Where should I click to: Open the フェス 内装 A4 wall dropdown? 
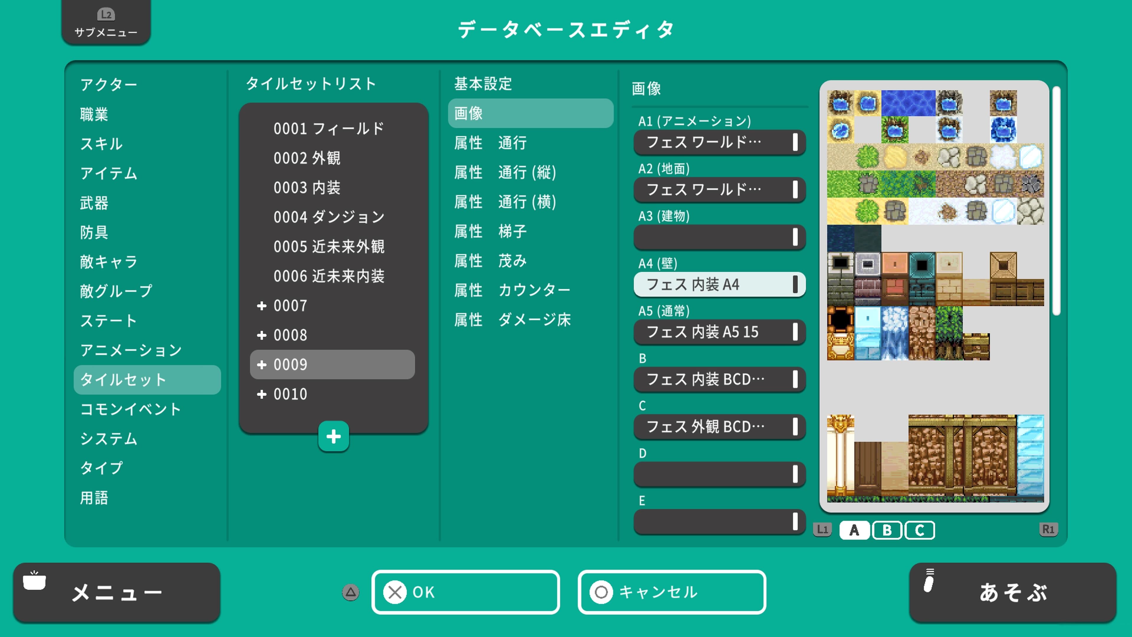click(x=719, y=285)
